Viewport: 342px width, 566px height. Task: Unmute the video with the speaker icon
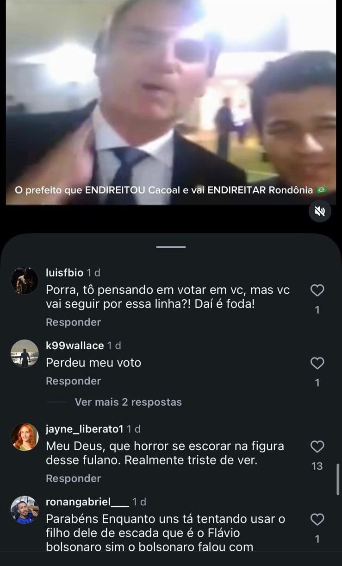tap(320, 212)
